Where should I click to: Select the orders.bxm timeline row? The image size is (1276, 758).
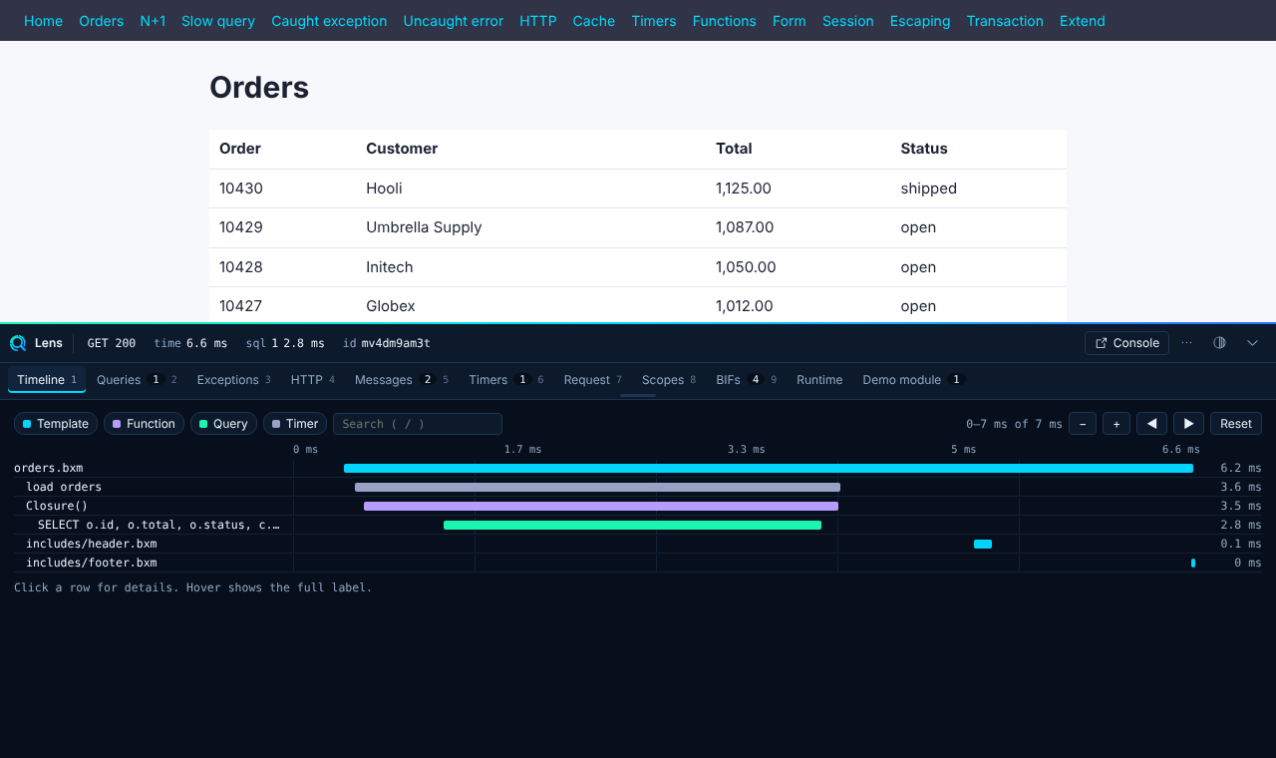(638, 468)
